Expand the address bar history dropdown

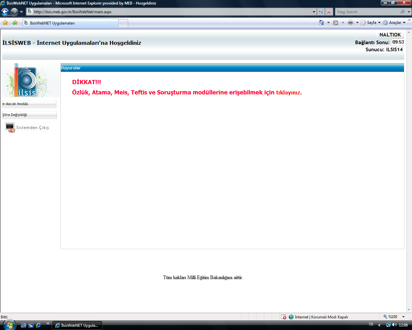coord(314,12)
